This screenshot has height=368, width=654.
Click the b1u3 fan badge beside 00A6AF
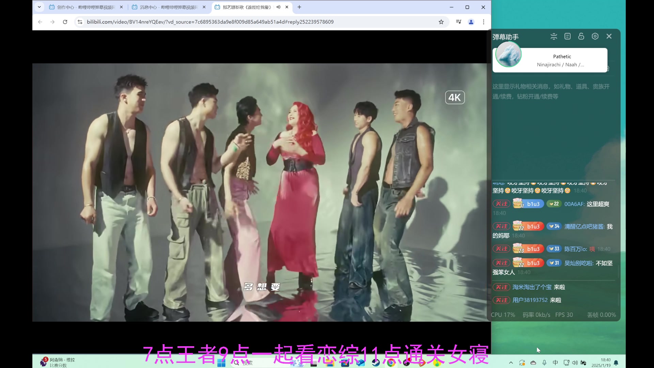(528, 204)
